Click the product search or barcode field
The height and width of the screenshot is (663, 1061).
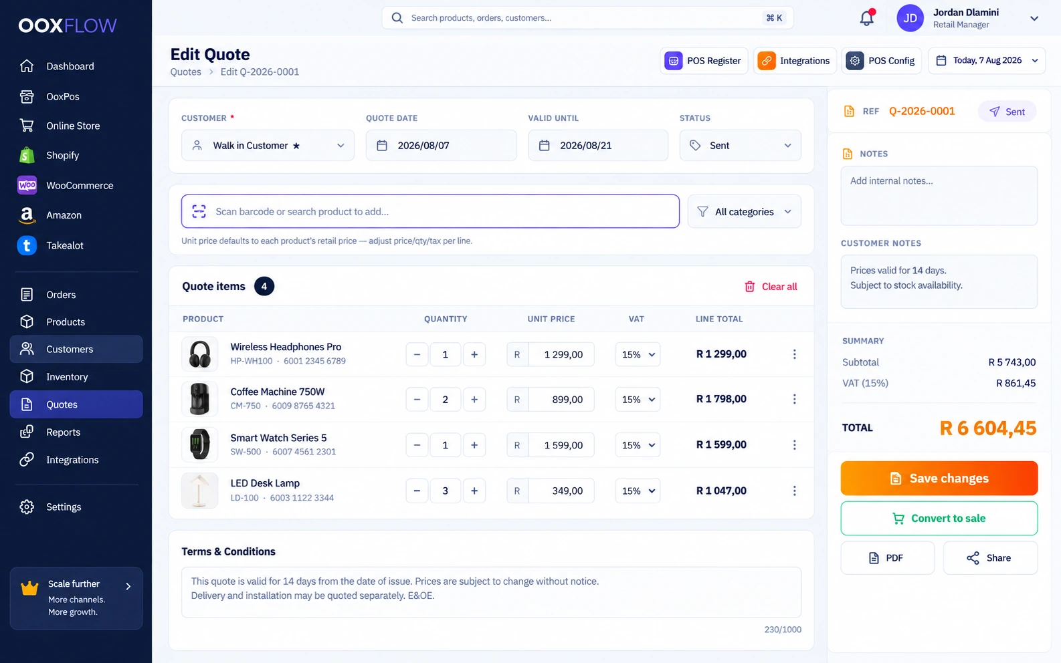click(x=430, y=212)
